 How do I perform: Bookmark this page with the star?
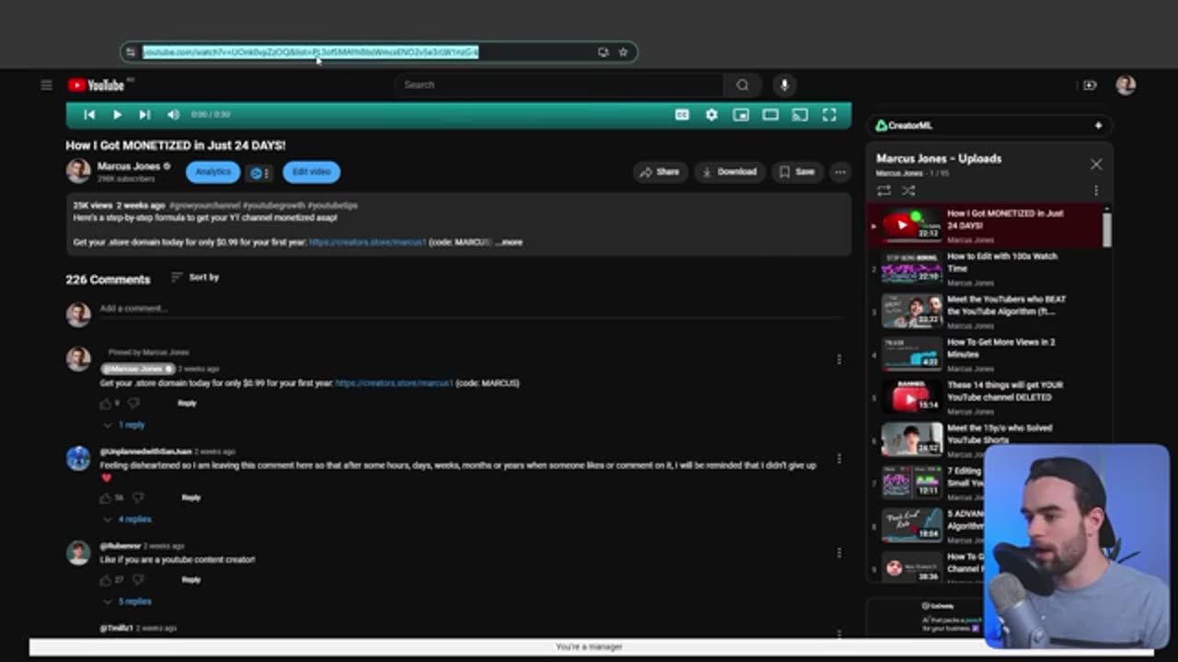click(623, 52)
